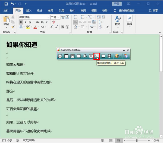The height and width of the screenshot is (143, 163).
Task: Save the document with the floppy icon
Action: pos(6,4)
